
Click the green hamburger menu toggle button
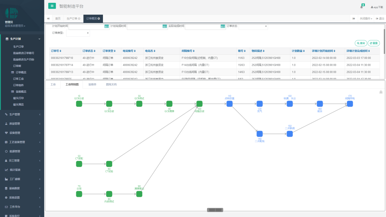tap(52, 6)
